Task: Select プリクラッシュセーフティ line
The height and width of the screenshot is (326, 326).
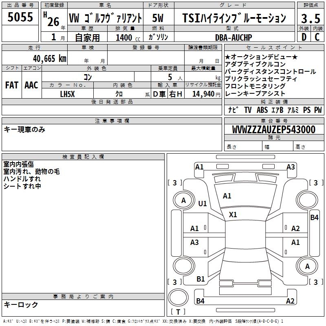Action: coord(261,79)
